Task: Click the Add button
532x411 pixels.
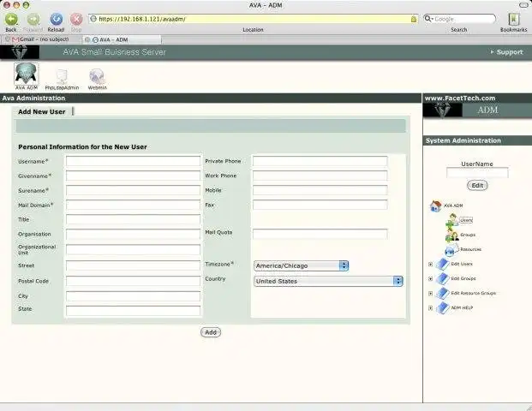Action: tap(211, 332)
